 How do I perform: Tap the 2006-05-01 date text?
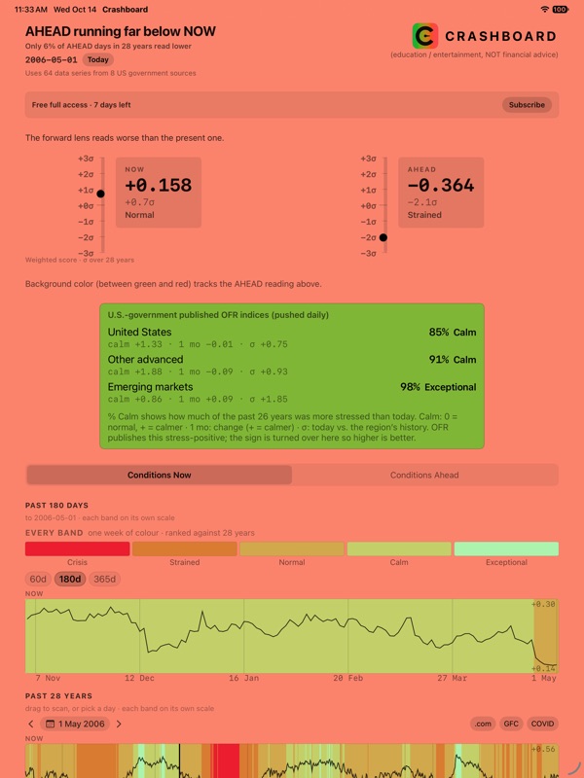point(52,59)
